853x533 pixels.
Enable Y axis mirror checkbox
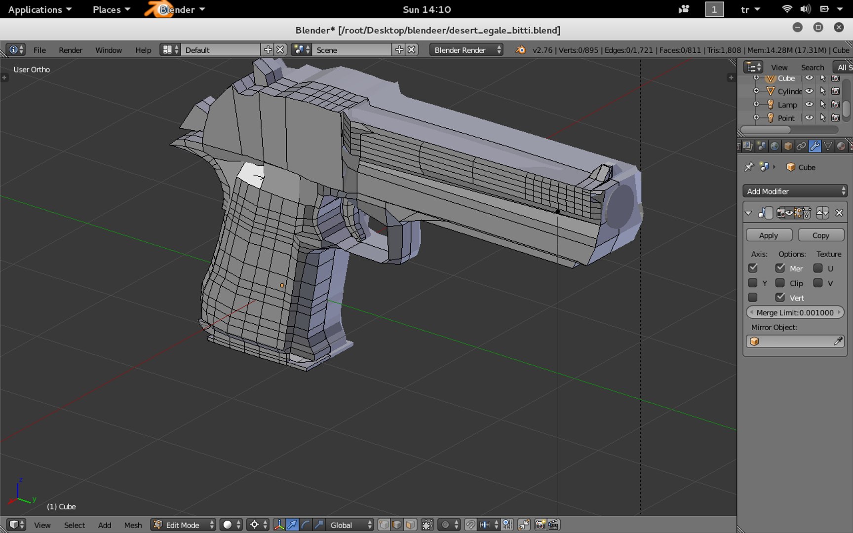coord(752,283)
